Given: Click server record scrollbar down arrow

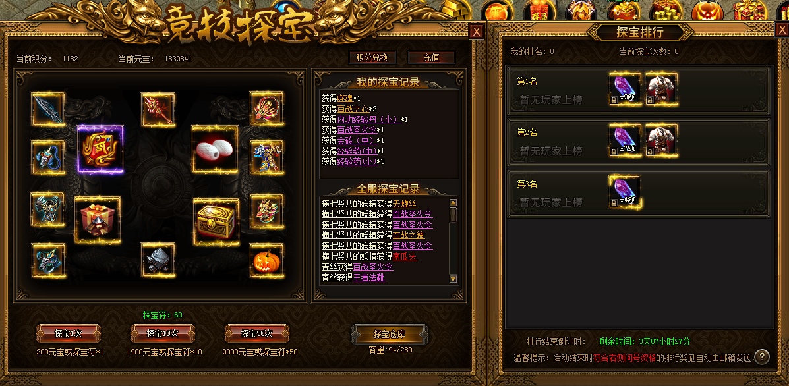Looking at the screenshot, I should pos(453,279).
